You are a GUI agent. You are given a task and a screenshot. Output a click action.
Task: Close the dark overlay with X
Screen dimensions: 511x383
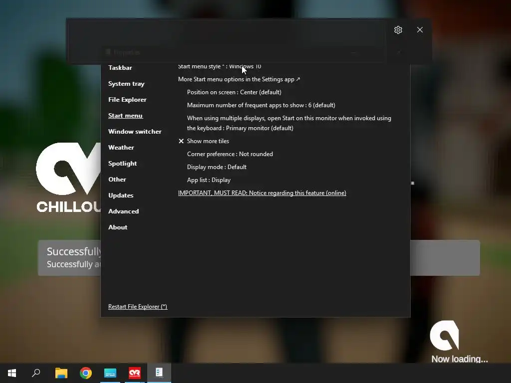click(x=420, y=29)
